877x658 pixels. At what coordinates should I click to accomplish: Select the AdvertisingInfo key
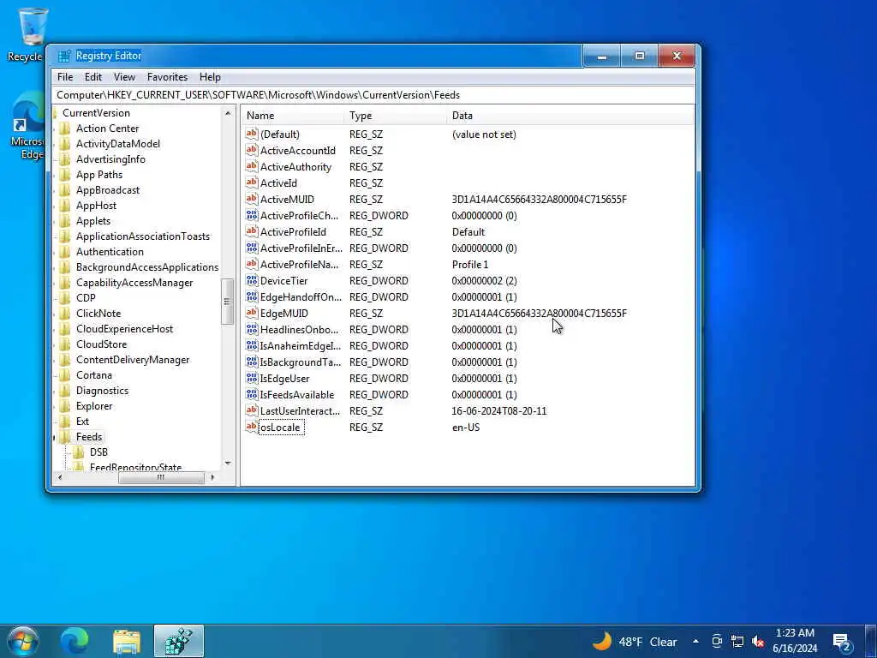point(110,159)
